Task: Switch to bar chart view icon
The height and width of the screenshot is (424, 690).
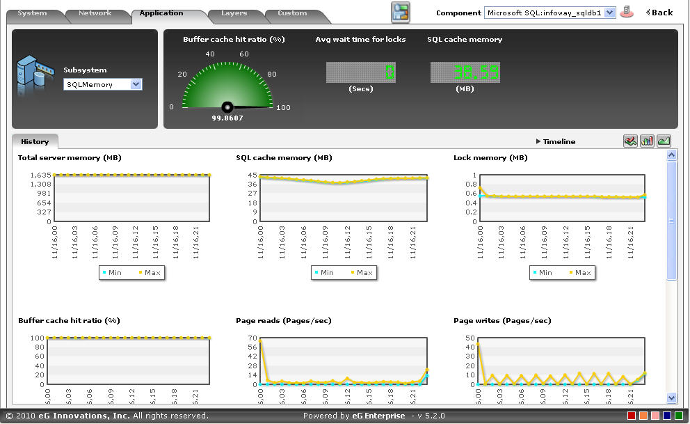Action: click(647, 141)
